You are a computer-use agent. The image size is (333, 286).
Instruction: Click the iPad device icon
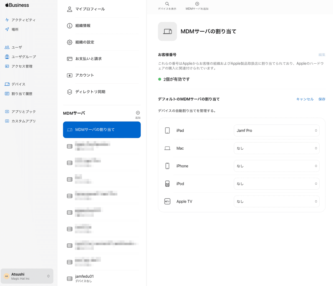tap(167, 131)
